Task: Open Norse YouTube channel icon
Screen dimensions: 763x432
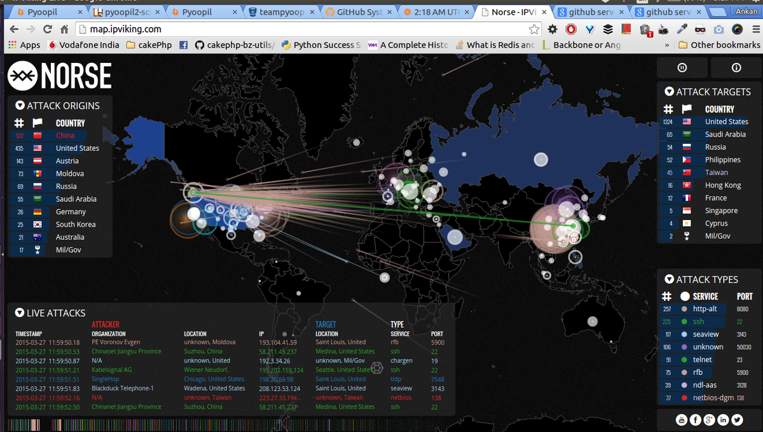Action: pos(682,419)
